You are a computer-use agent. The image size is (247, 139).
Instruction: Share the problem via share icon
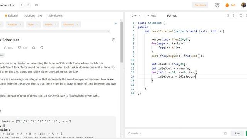(42, 47)
